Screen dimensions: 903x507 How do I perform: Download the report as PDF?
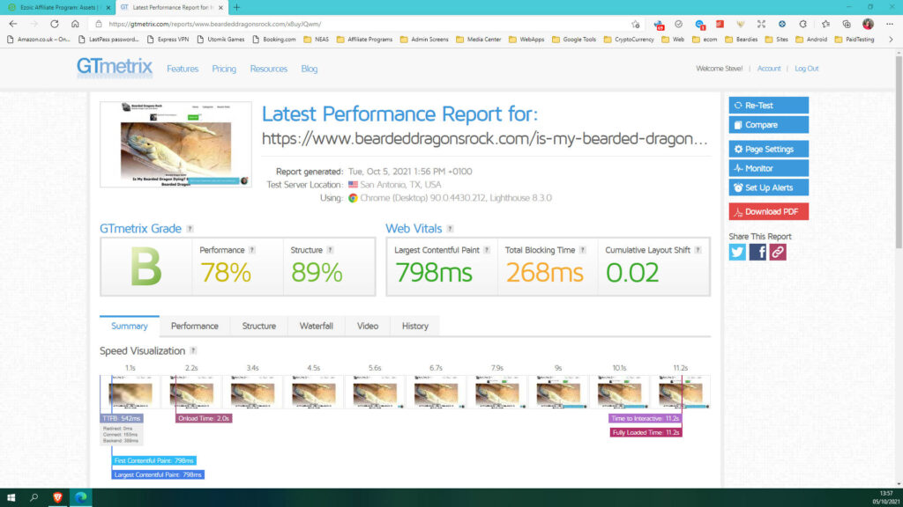[x=768, y=211]
